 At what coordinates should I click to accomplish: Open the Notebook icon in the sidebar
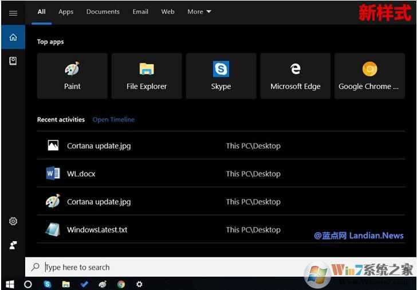point(13,61)
